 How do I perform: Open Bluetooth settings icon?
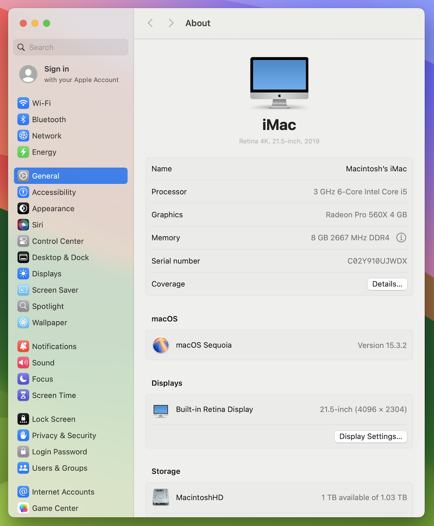(x=23, y=120)
